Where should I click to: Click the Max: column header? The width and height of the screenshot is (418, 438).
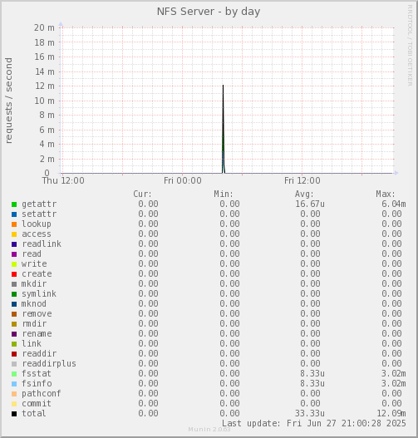pyautogui.click(x=386, y=194)
